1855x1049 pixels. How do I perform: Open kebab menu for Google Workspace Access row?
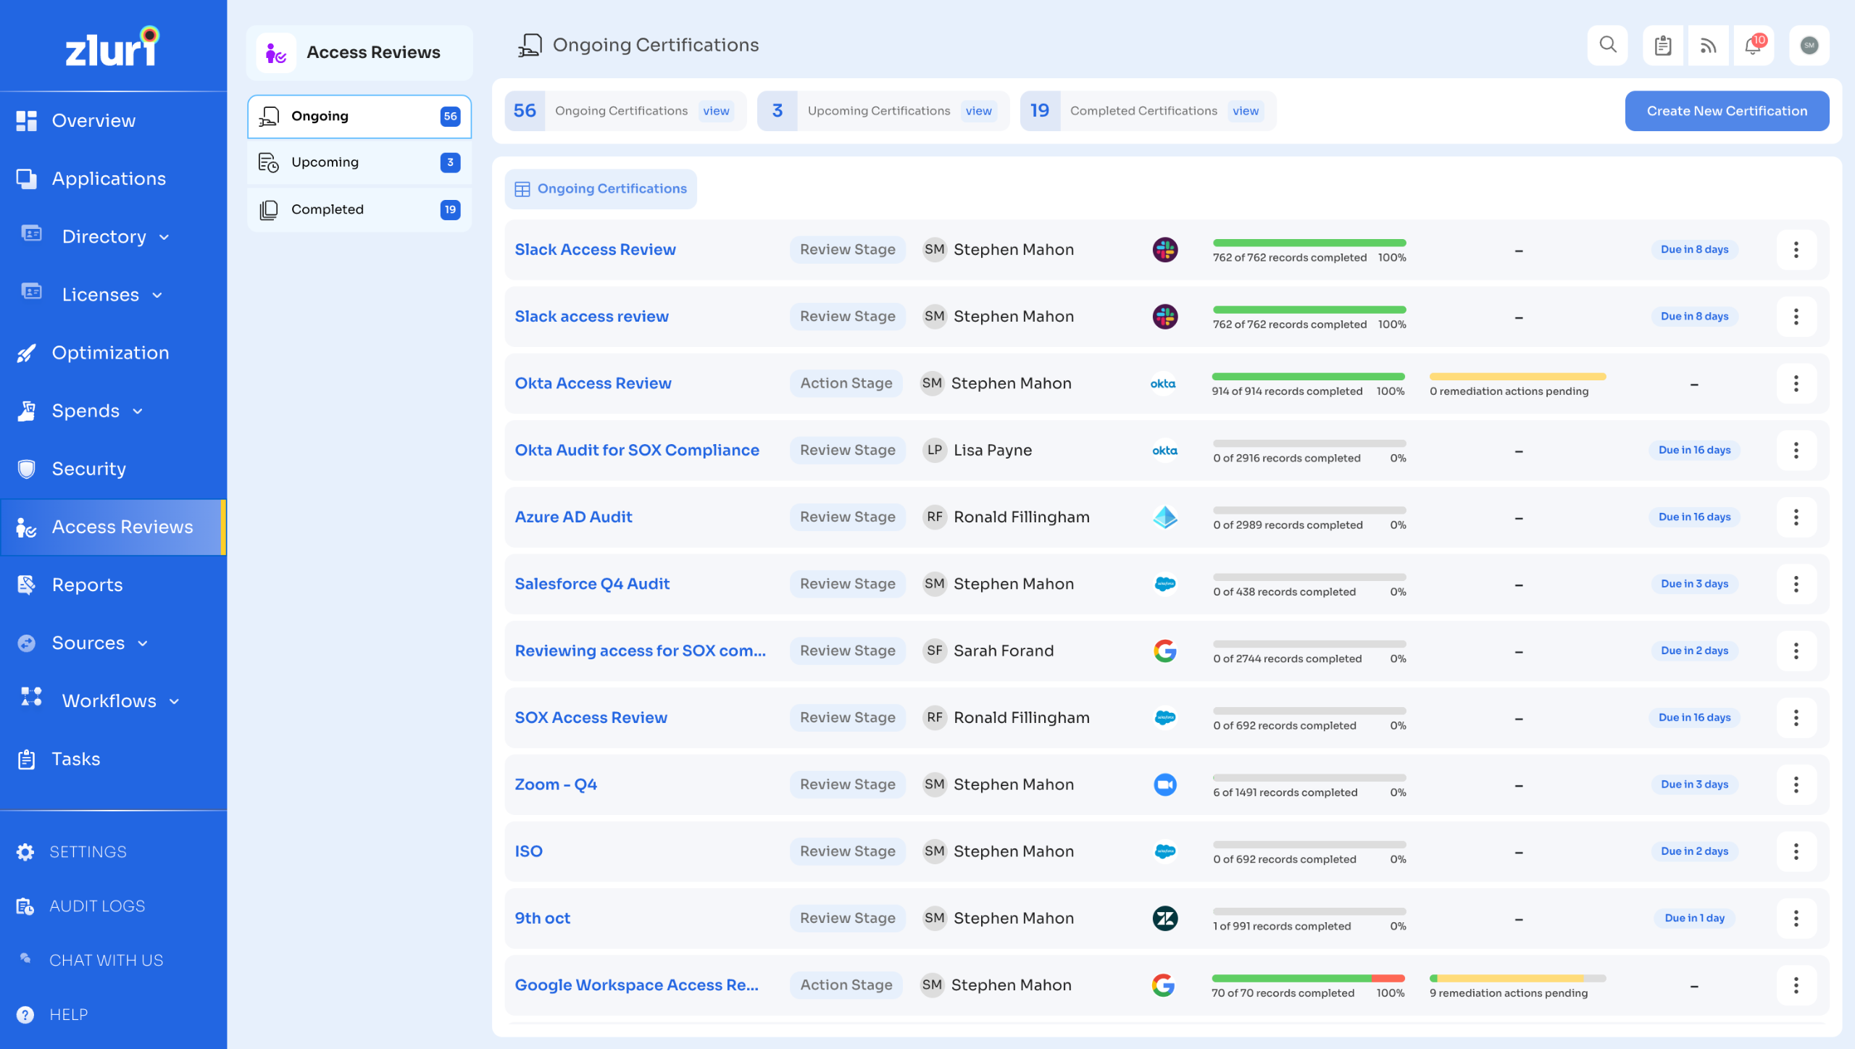pyautogui.click(x=1796, y=985)
